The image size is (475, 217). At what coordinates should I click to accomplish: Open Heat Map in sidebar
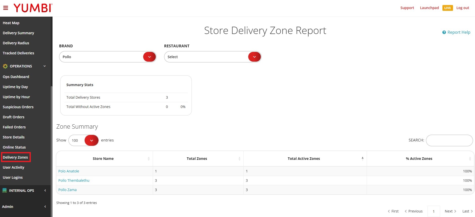tap(11, 23)
